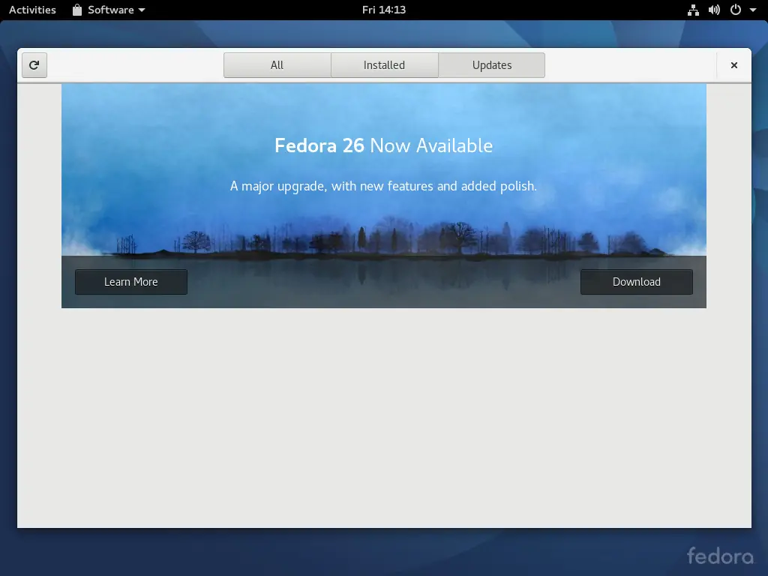Click the Software shopping bag icon
The width and height of the screenshot is (768, 576).
pos(77,10)
